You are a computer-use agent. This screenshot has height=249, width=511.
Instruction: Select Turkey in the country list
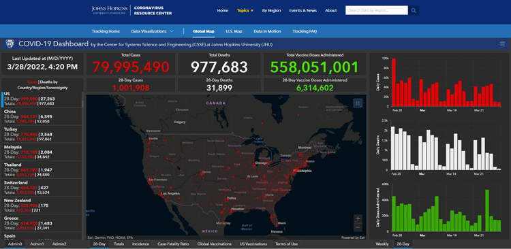point(42,134)
